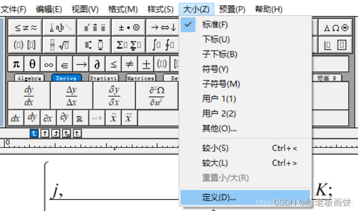Choose 子下标(B) size
This screenshot has height=211, width=358.
pos(245,54)
